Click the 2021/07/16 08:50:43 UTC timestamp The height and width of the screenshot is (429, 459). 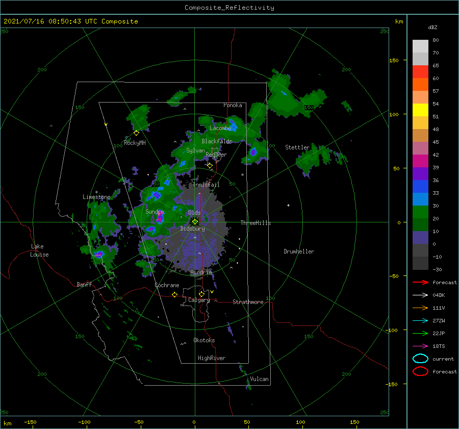click(50, 21)
